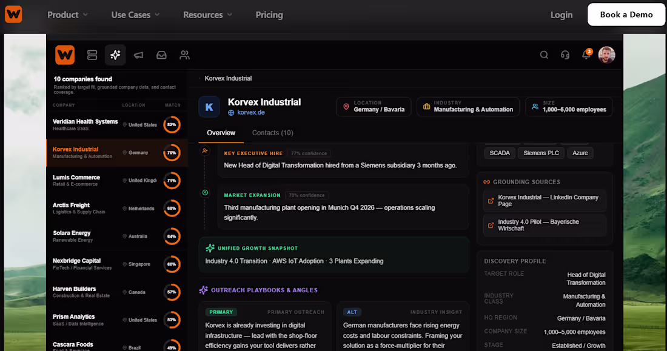Open the inbox tray icon
Image resolution: width=667 pixels, height=351 pixels.
click(x=162, y=55)
